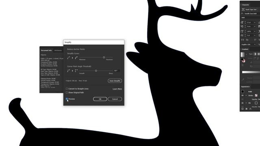Click OK in the Simplify dialog
The image size is (260, 146).
(x=100, y=99)
